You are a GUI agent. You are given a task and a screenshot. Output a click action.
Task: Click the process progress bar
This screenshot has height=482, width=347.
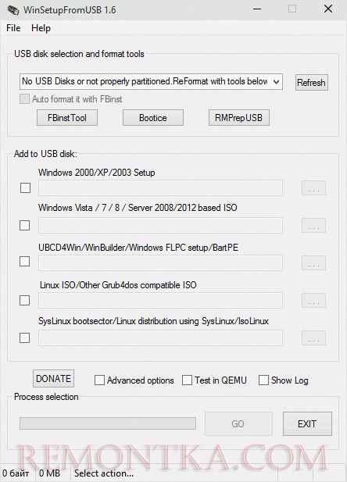tap(108, 423)
